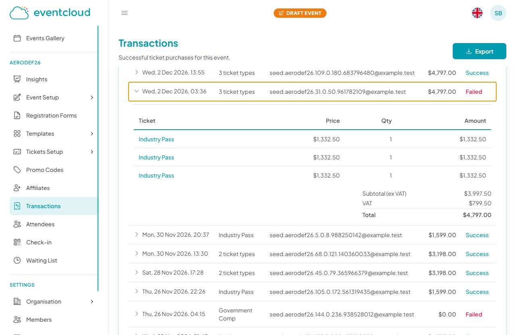This screenshot has width=516, height=335.
Task: Click the VAT $799.50 value
Action: tap(480, 203)
